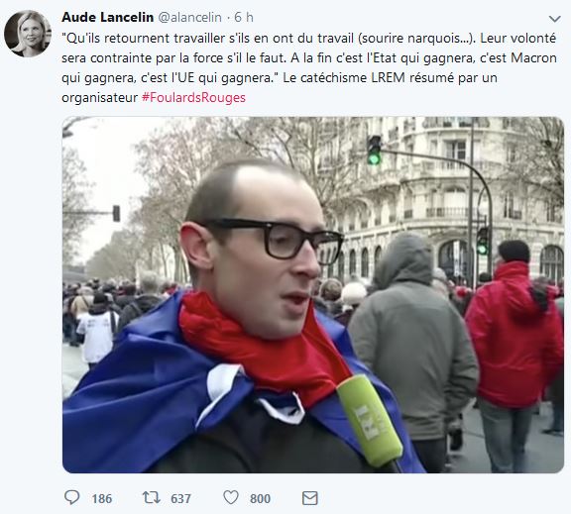This screenshot has height=514, width=571.
Task: View the 186 replies count
Action: [101, 498]
